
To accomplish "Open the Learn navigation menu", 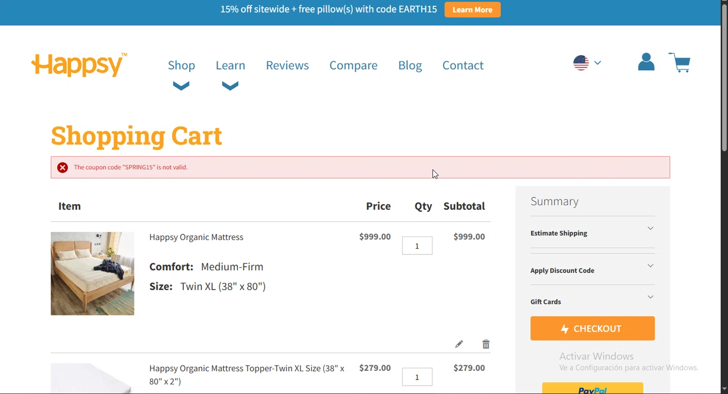I will point(231,65).
